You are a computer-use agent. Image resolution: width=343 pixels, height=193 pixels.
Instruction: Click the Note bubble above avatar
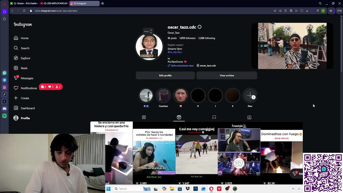(x=148, y=31)
